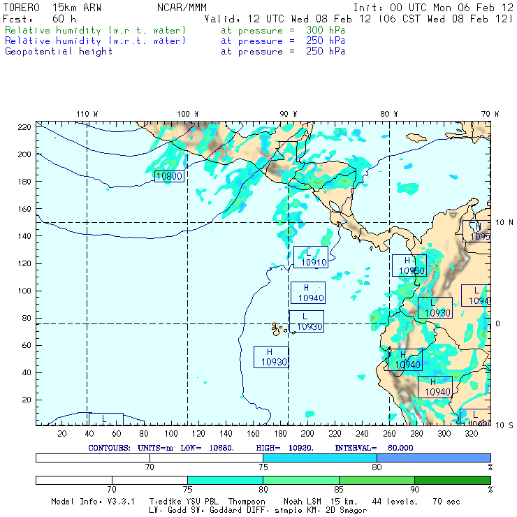Click the 'H 10950' high-height label box
The image size is (517, 517).
tap(409, 265)
